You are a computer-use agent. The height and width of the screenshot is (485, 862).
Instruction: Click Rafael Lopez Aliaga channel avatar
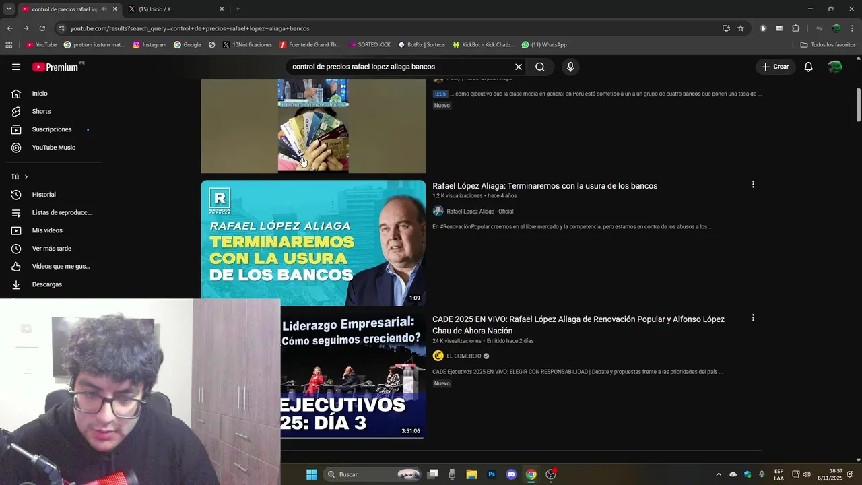coord(438,211)
